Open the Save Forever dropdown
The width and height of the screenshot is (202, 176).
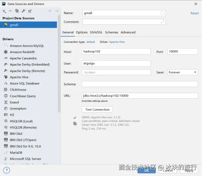coord(182,72)
